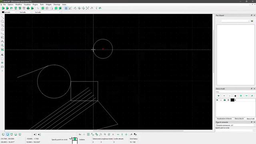This screenshot has width=256, height=144.
Task: Select the Block tool in left toolbar
Action: [x=2, y=67]
